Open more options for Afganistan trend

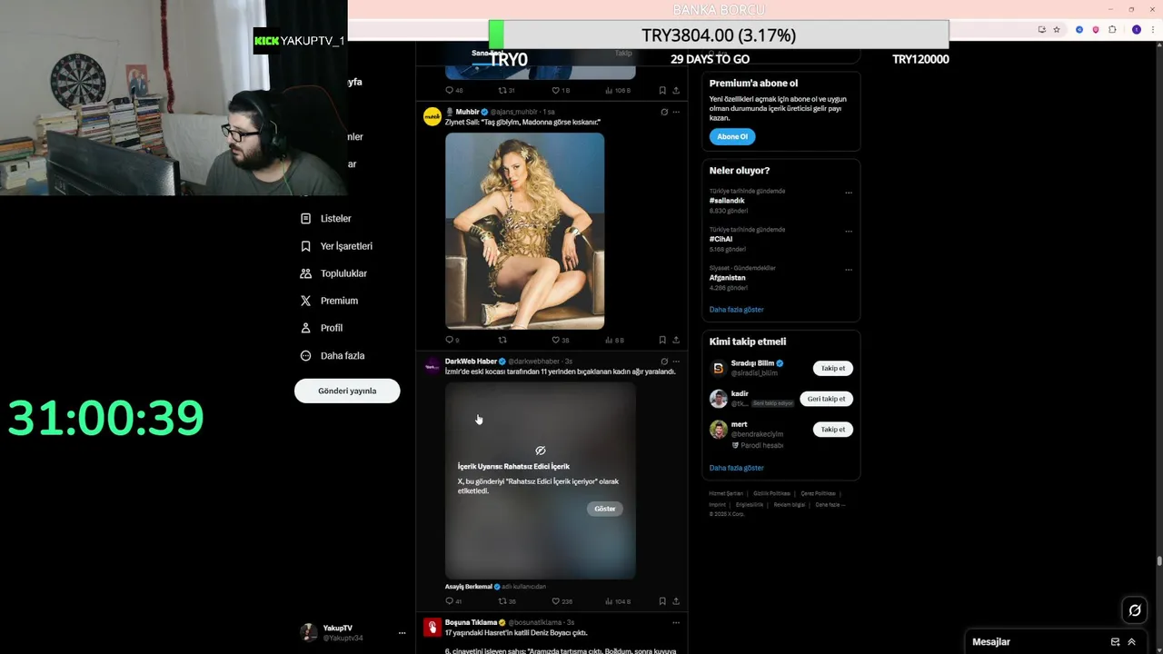point(849,269)
